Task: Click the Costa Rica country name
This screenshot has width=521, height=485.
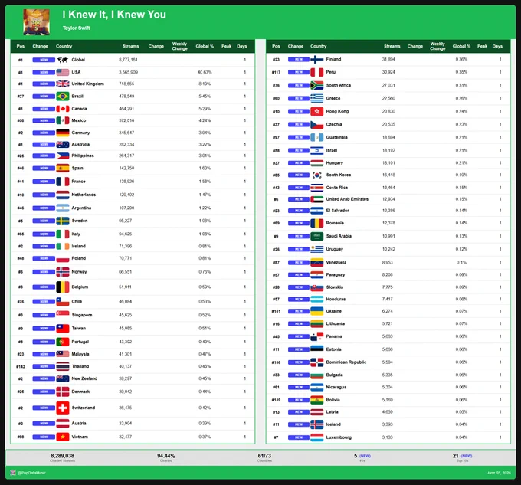Action: click(x=336, y=188)
